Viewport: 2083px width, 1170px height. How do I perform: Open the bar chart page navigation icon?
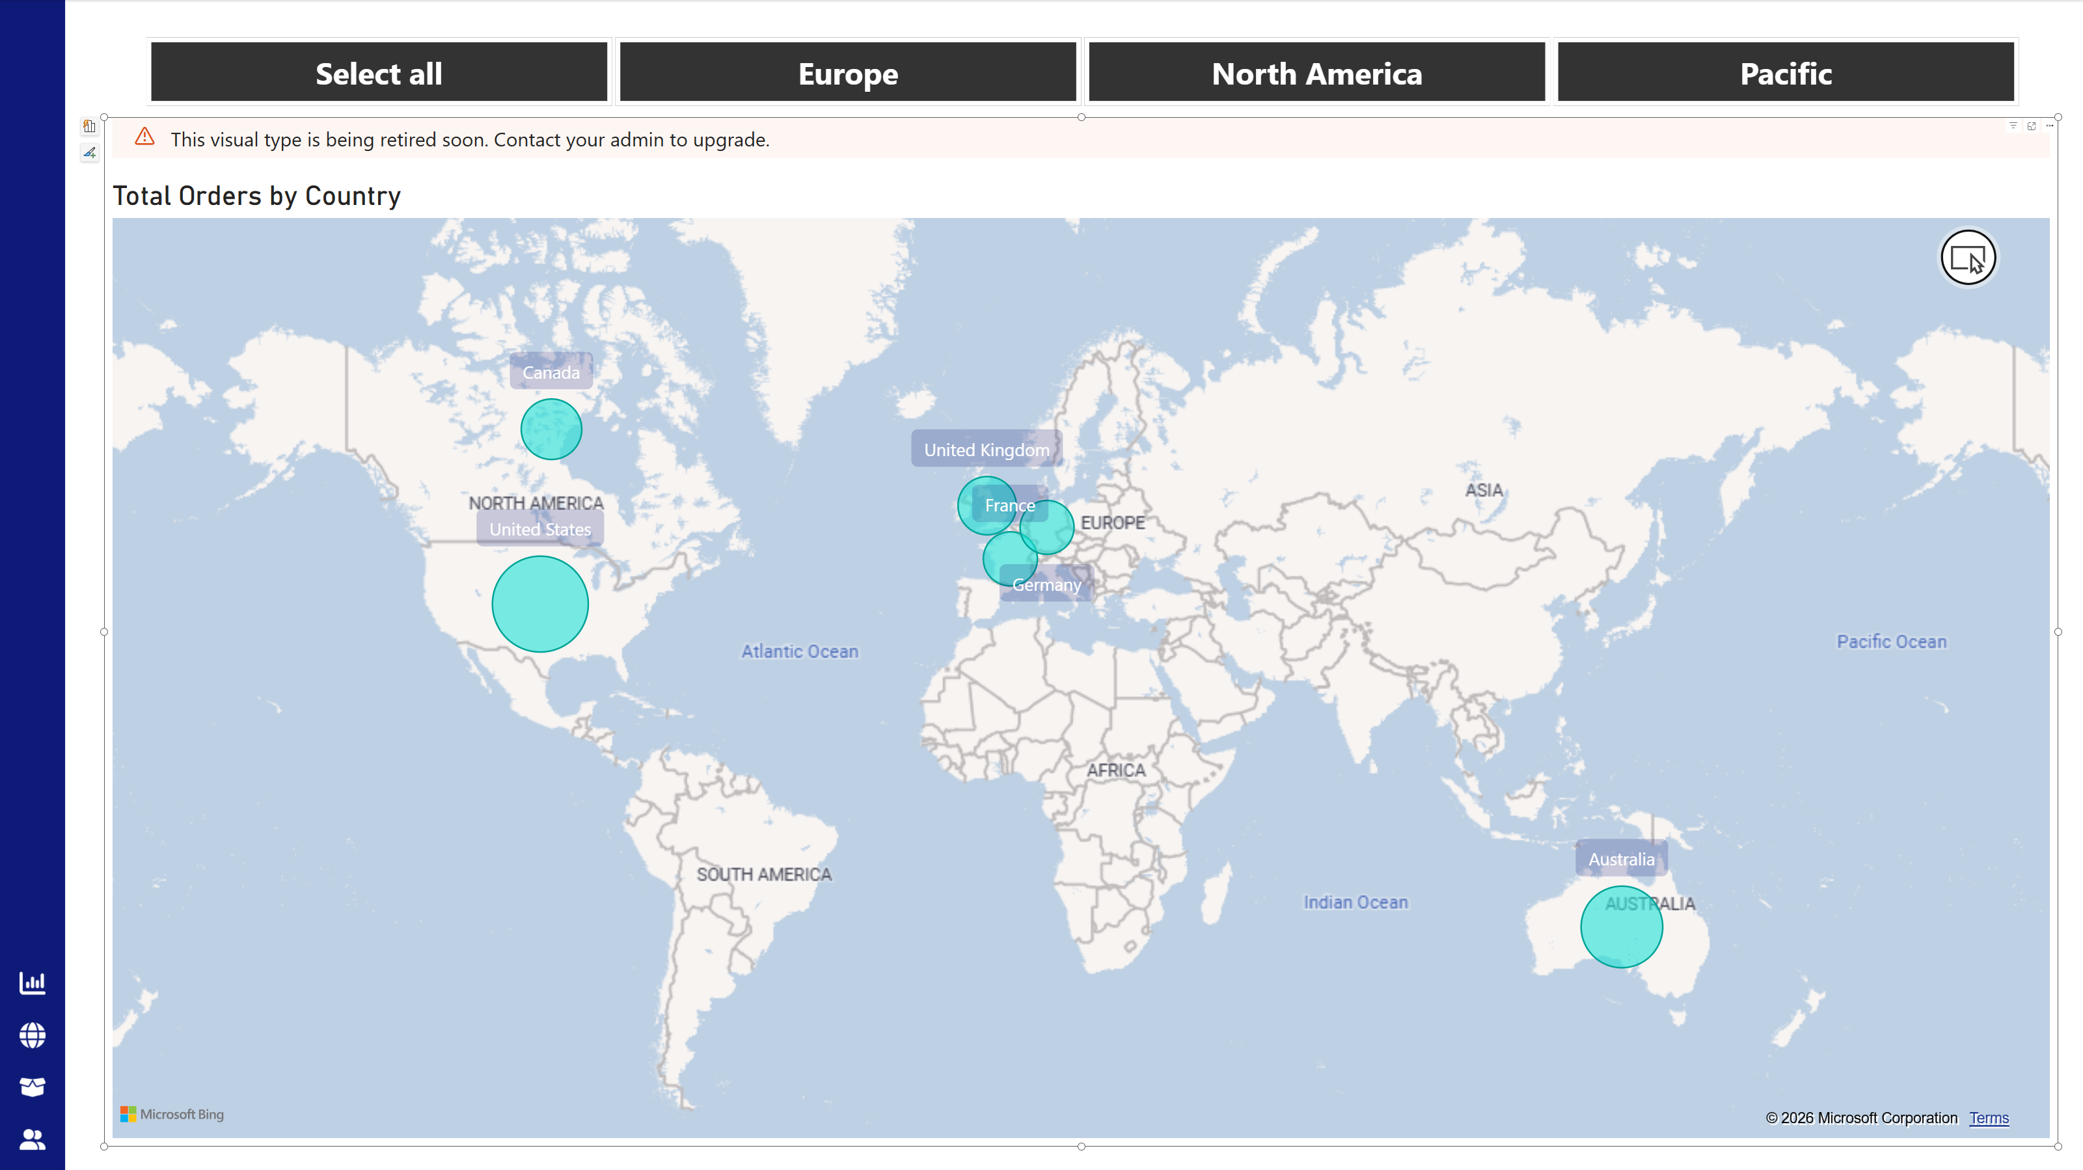(33, 983)
